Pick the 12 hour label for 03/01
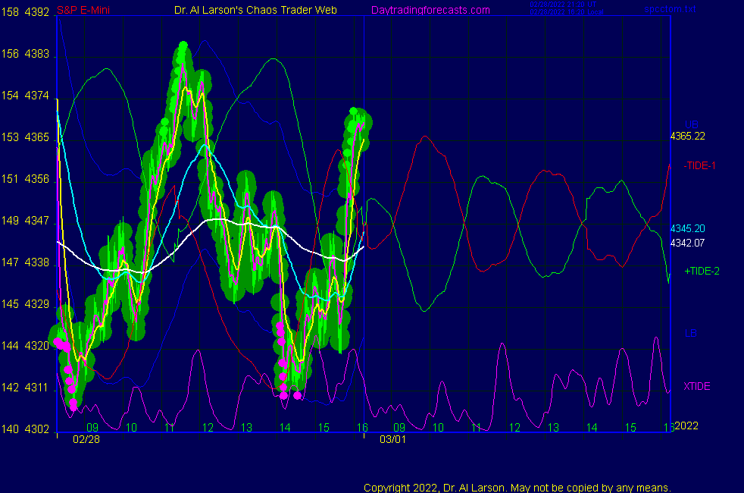The height and width of the screenshot is (493, 744). click(515, 428)
